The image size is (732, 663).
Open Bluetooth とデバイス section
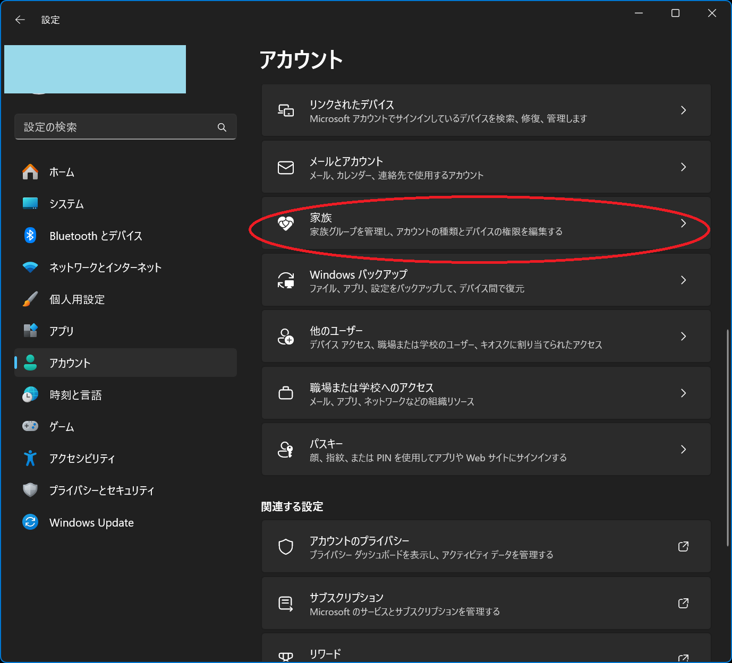(x=125, y=236)
